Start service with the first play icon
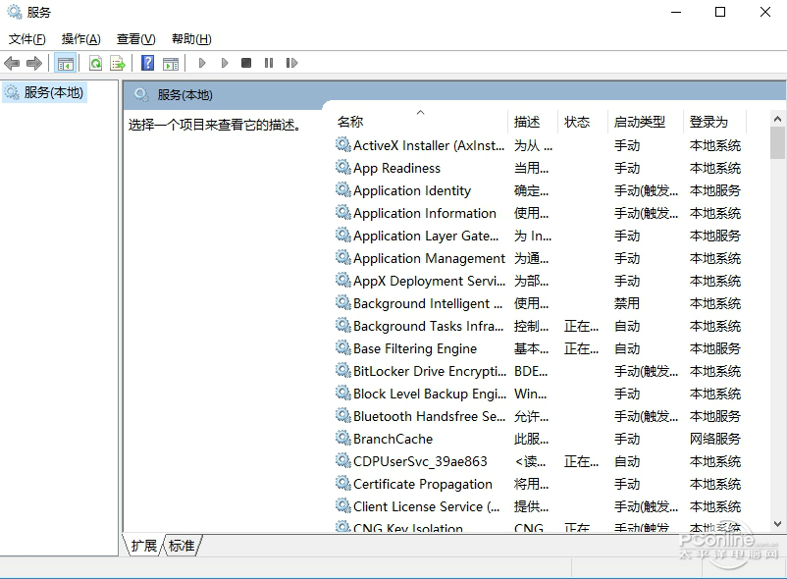The image size is (787, 579). (x=202, y=63)
